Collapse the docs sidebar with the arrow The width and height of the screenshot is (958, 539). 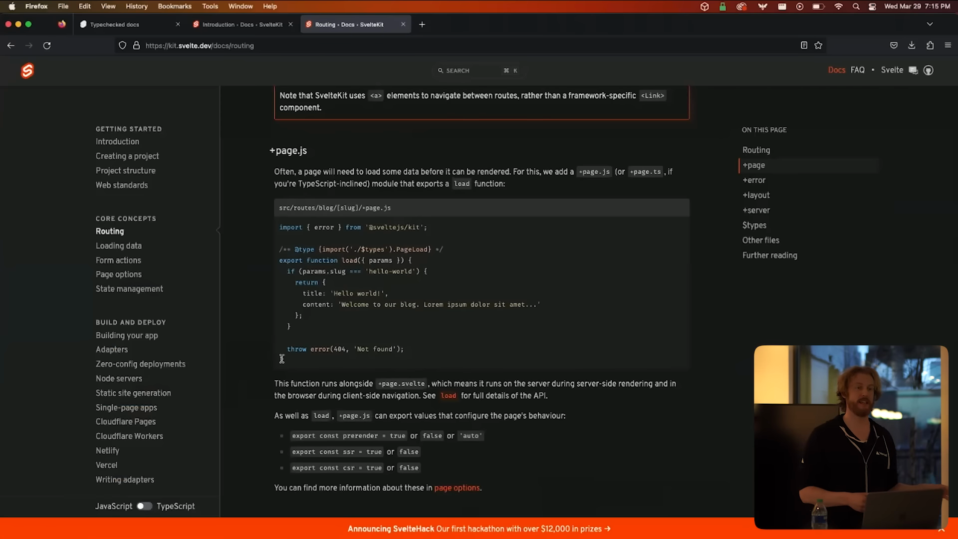coord(218,230)
